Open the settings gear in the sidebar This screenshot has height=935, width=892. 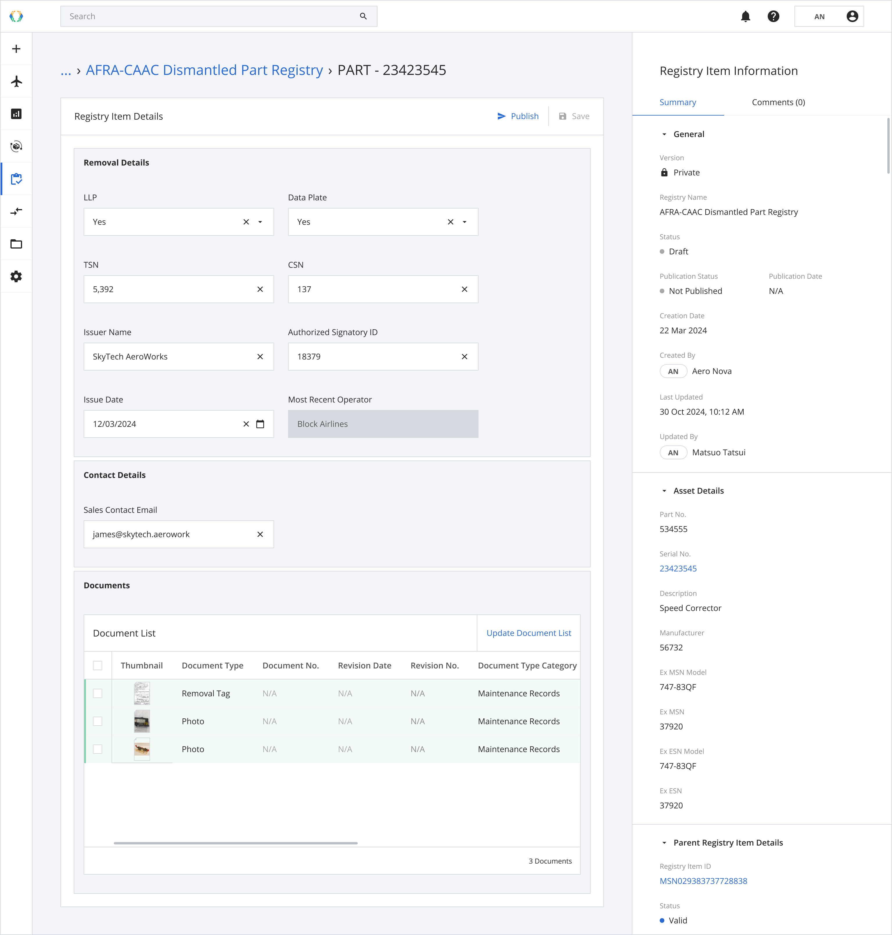(16, 276)
